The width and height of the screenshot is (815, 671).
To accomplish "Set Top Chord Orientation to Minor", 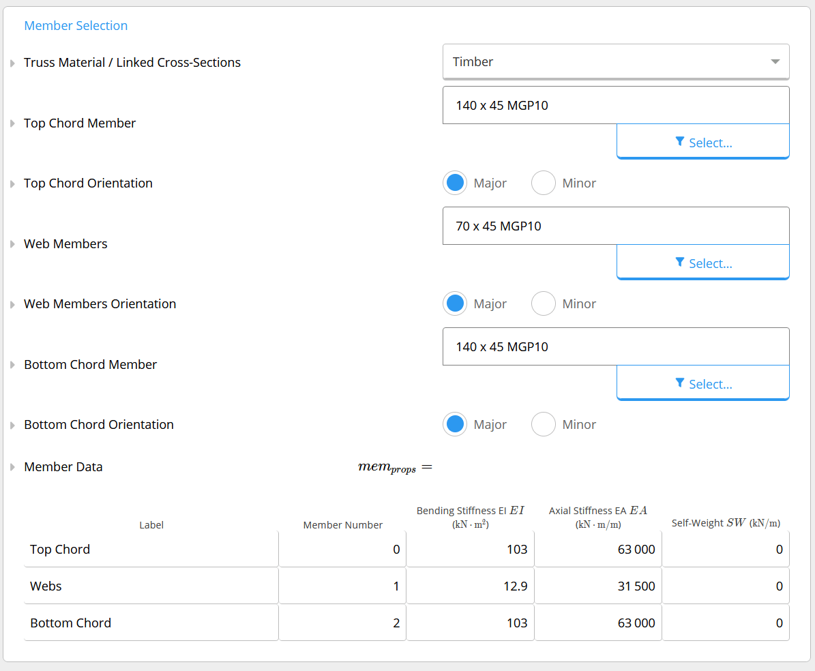I will coord(543,183).
